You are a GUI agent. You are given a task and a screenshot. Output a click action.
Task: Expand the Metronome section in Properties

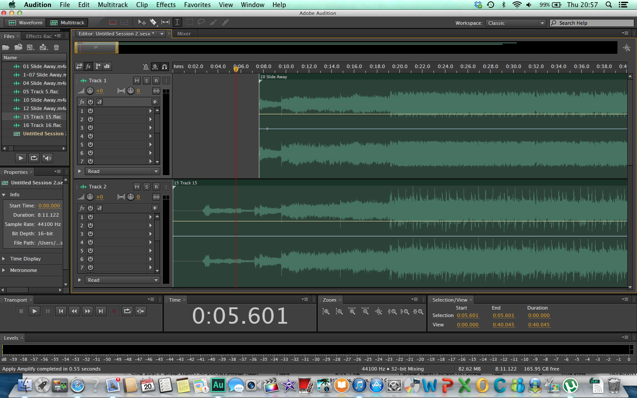tap(4, 270)
